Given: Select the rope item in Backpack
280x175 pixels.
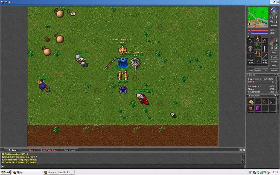Looking at the screenshot, I should pos(265,101).
